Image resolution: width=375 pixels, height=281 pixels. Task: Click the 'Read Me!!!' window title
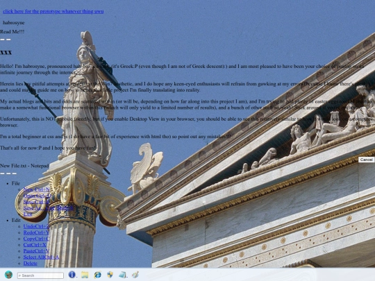(12, 31)
